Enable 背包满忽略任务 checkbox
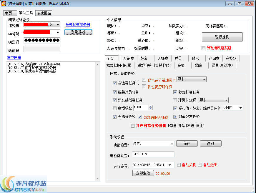 click(144, 86)
